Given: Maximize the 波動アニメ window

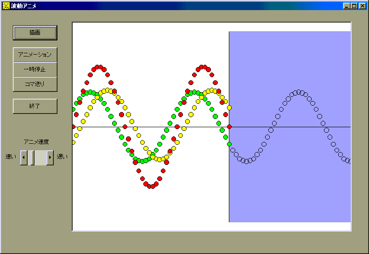Looking at the screenshot, I should [x=354, y=6].
